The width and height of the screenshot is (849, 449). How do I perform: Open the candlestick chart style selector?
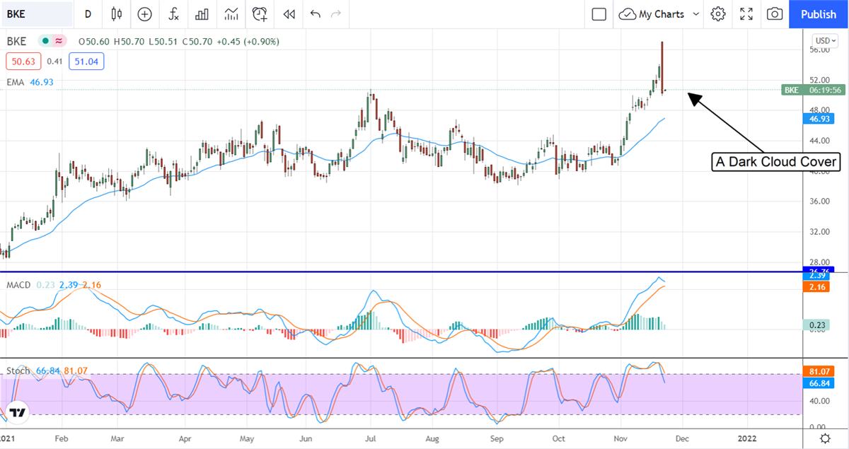coord(117,14)
